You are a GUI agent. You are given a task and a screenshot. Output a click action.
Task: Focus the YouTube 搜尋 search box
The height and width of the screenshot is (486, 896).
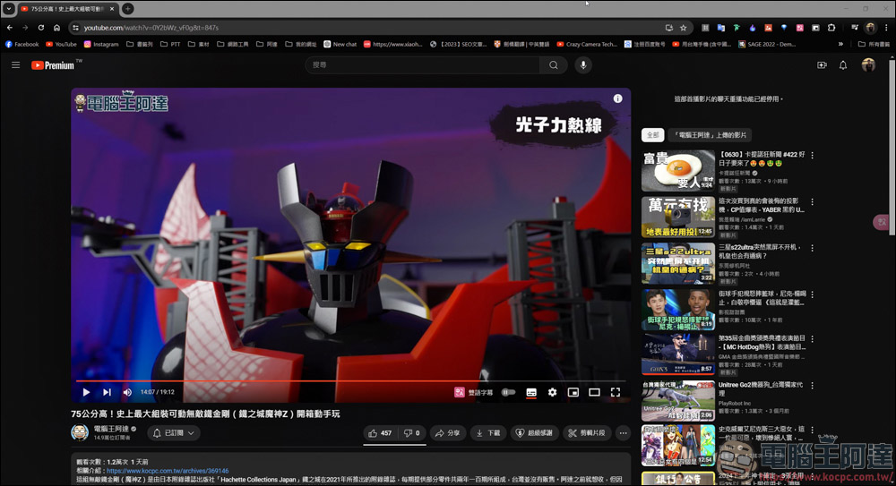pos(423,65)
